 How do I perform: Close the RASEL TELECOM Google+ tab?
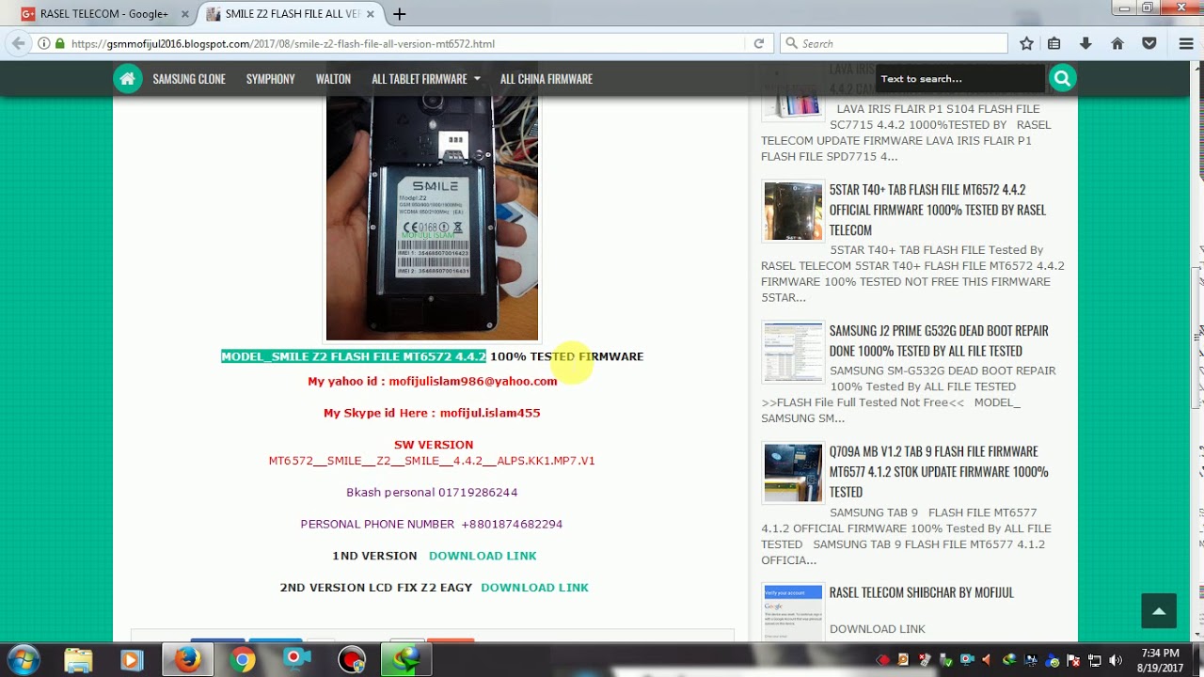186,14
